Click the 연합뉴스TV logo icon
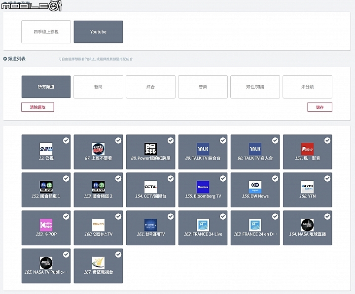This screenshot has height=294, width=355. [x=98, y=225]
